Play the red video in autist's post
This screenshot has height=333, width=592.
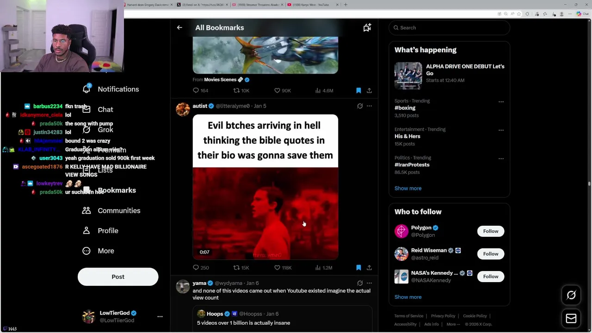coord(265,214)
